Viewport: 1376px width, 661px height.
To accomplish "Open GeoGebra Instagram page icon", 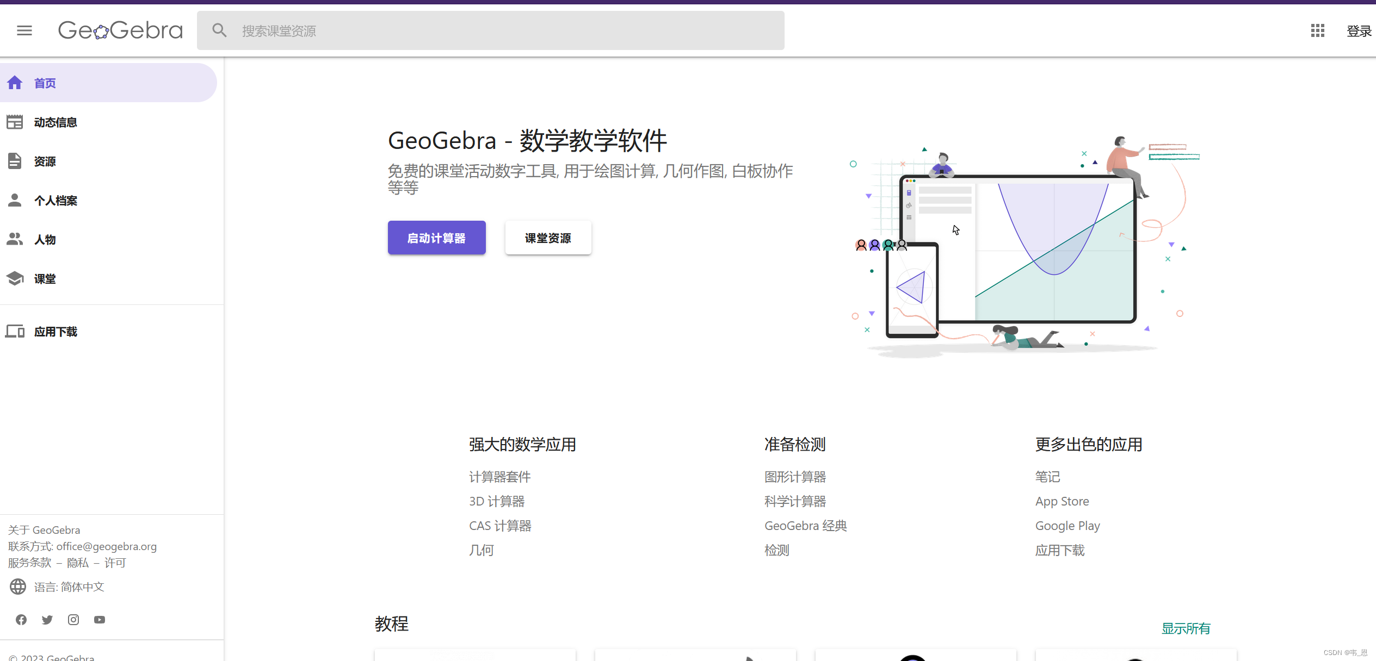I will (x=73, y=620).
